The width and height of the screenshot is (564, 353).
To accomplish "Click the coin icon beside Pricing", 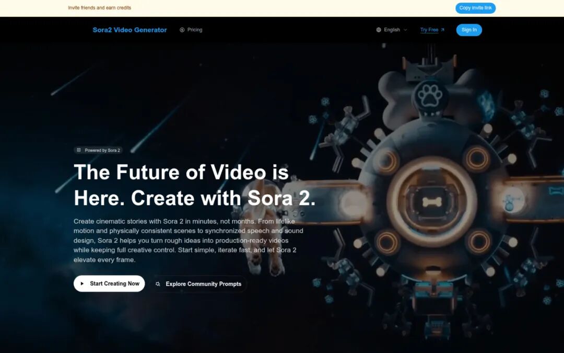I will click(182, 30).
